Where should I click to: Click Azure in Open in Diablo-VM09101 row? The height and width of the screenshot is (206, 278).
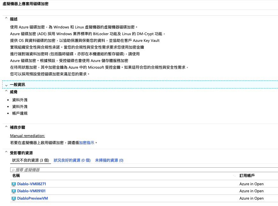252,191
